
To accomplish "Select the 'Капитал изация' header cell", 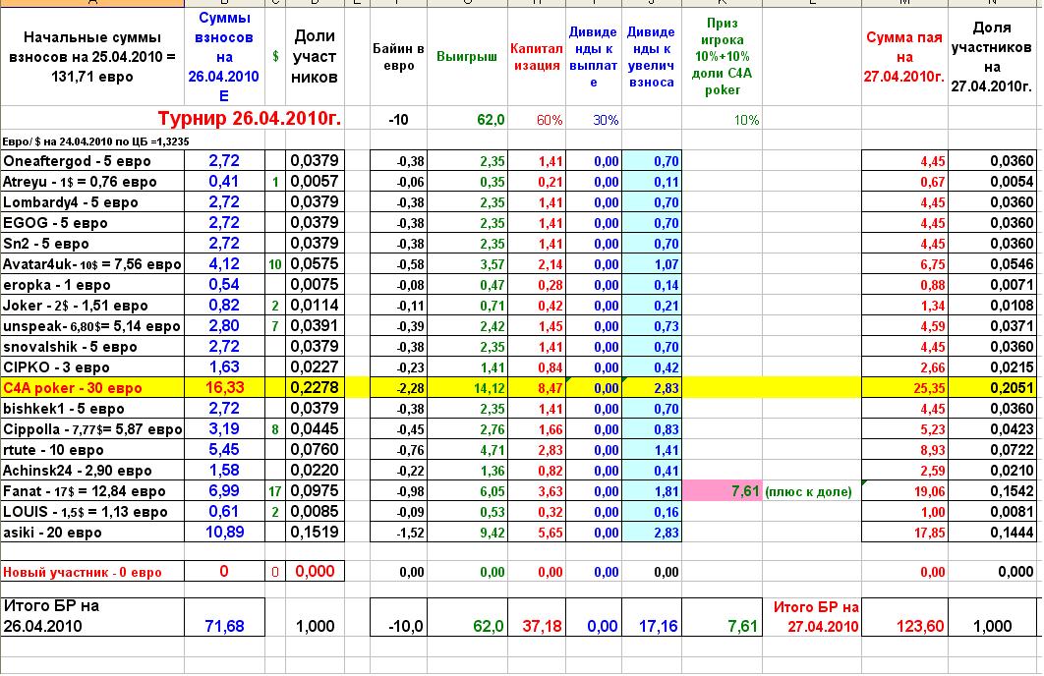I will (536, 57).
